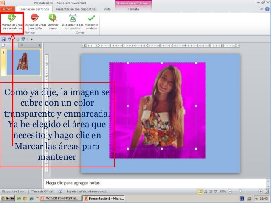Open Customize Quick Access Toolbar dropdown

pyautogui.click(x=31, y=39)
